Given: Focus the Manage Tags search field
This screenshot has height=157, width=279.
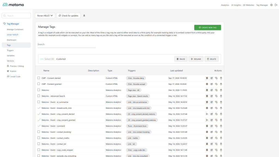Looking at the screenshot, I should [x=66, y=44].
